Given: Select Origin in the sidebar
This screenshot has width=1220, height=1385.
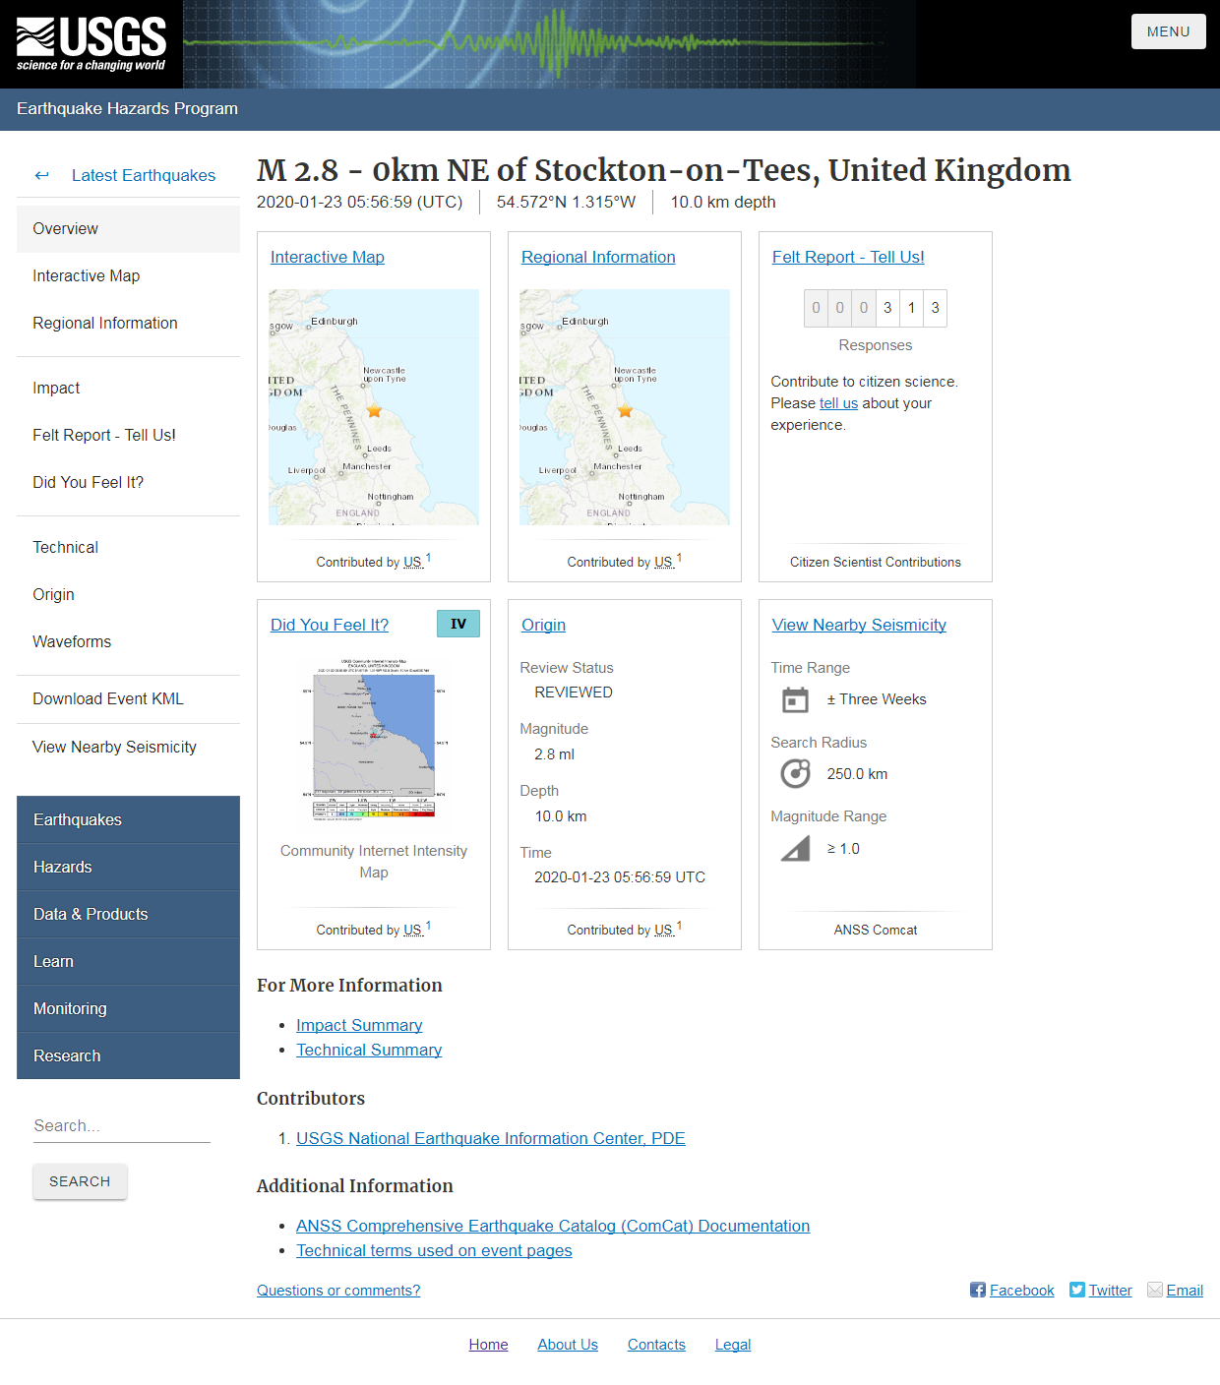Looking at the screenshot, I should point(128,594).
